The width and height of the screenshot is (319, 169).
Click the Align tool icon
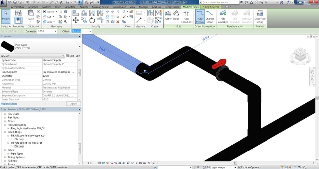pyautogui.click(x=76, y=13)
